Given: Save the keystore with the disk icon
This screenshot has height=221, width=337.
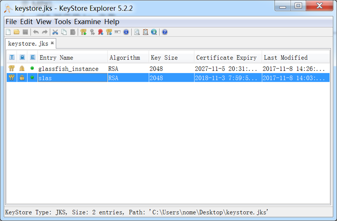Looking at the screenshot, I should (25, 32).
